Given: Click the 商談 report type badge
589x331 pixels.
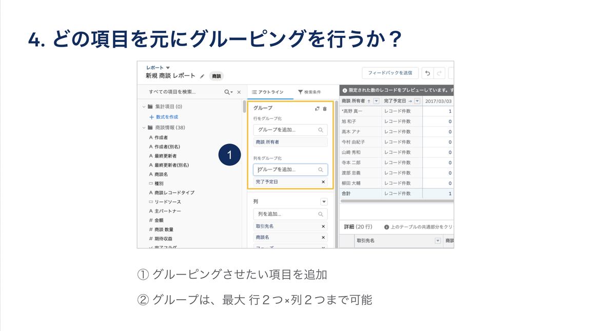Looking at the screenshot, I should point(217,76).
